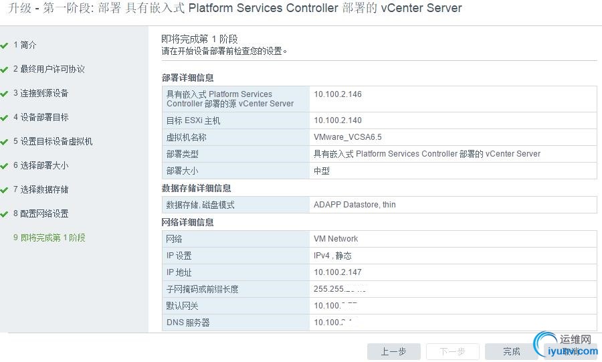Select IP address value 10.100.2.147
The height and width of the screenshot is (362, 602).
338,272
